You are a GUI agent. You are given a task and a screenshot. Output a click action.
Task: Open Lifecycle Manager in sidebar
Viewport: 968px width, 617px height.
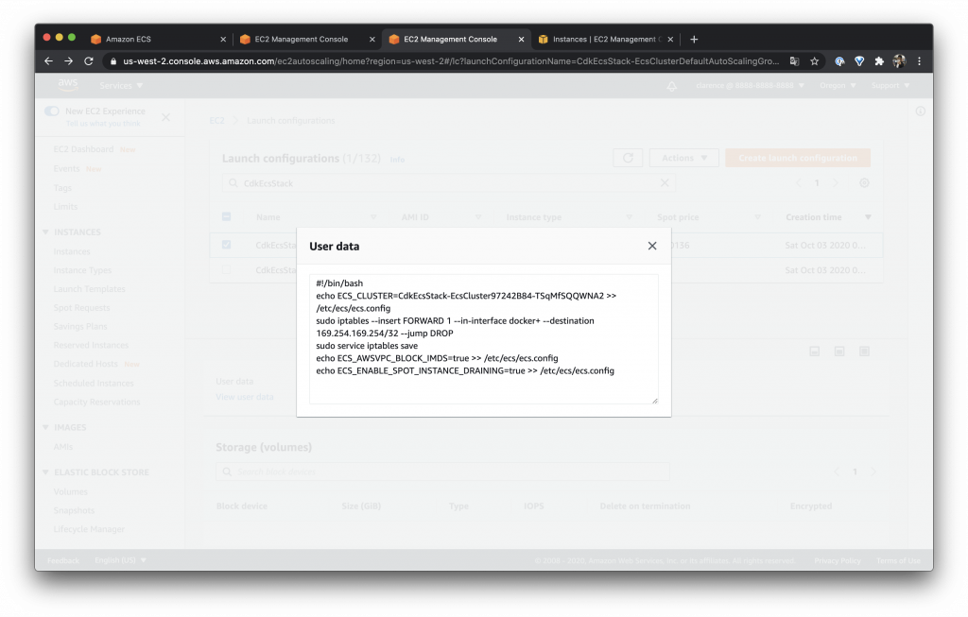click(x=89, y=529)
